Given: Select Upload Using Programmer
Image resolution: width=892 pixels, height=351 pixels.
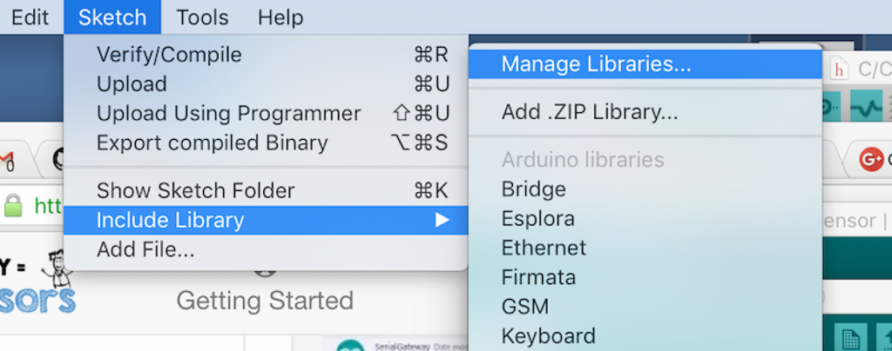Looking at the screenshot, I should click(x=228, y=114).
